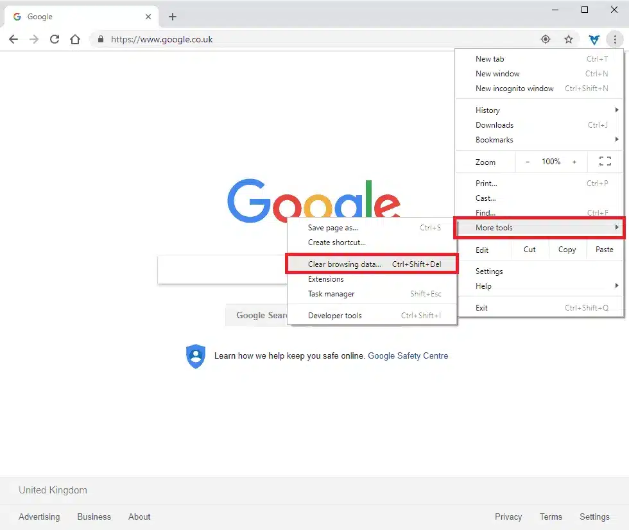Select Save page as... in submenu
The width and height of the screenshot is (629, 530).
[x=372, y=228]
